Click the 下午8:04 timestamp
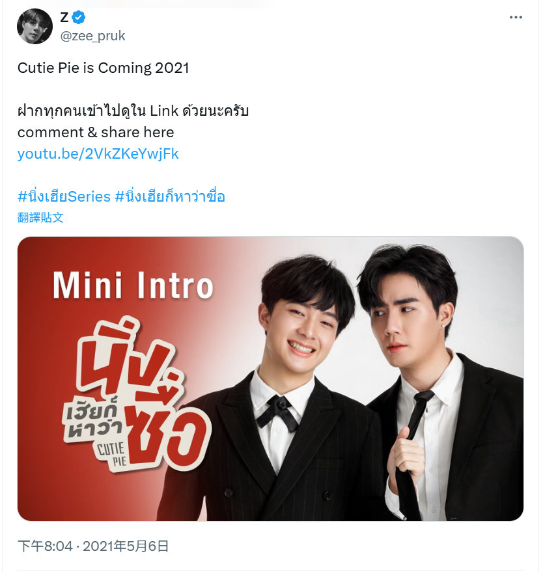Viewport: 543px width, 573px height. tap(45, 546)
